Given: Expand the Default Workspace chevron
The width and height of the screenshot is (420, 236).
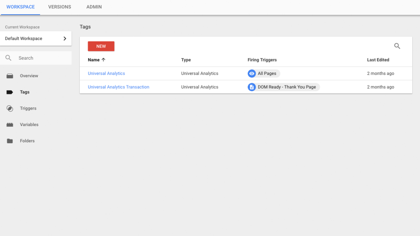Looking at the screenshot, I should (65, 38).
